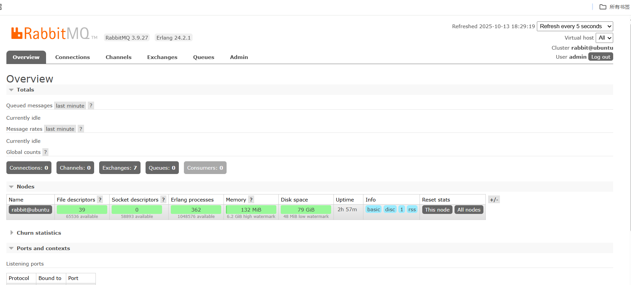Click the 48 MiB low watermark text
Viewport: 631px width, 285px height.
coord(306,217)
